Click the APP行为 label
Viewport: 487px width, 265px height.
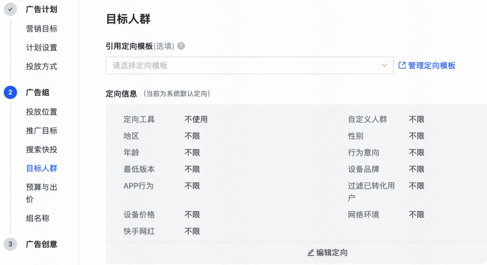click(x=138, y=186)
